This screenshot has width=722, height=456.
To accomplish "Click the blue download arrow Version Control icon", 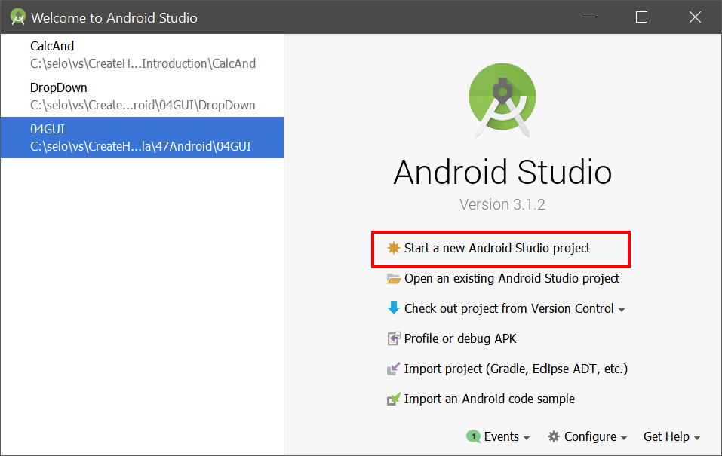I will click(x=393, y=308).
